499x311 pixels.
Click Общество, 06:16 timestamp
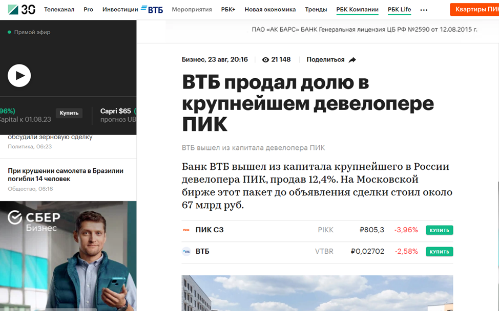click(x=30, y=189)
